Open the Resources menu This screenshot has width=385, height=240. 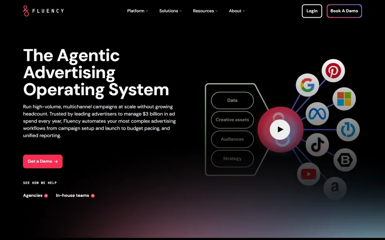click(205, 11)
